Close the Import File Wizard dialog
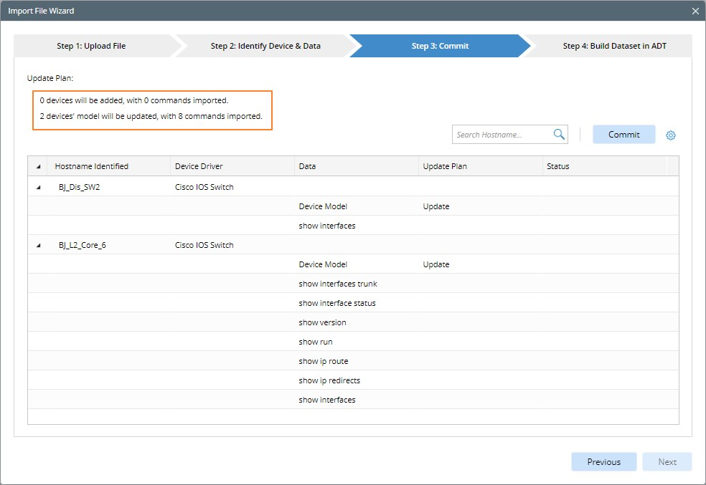Screen dimensions: 706x485 (695, 11)
